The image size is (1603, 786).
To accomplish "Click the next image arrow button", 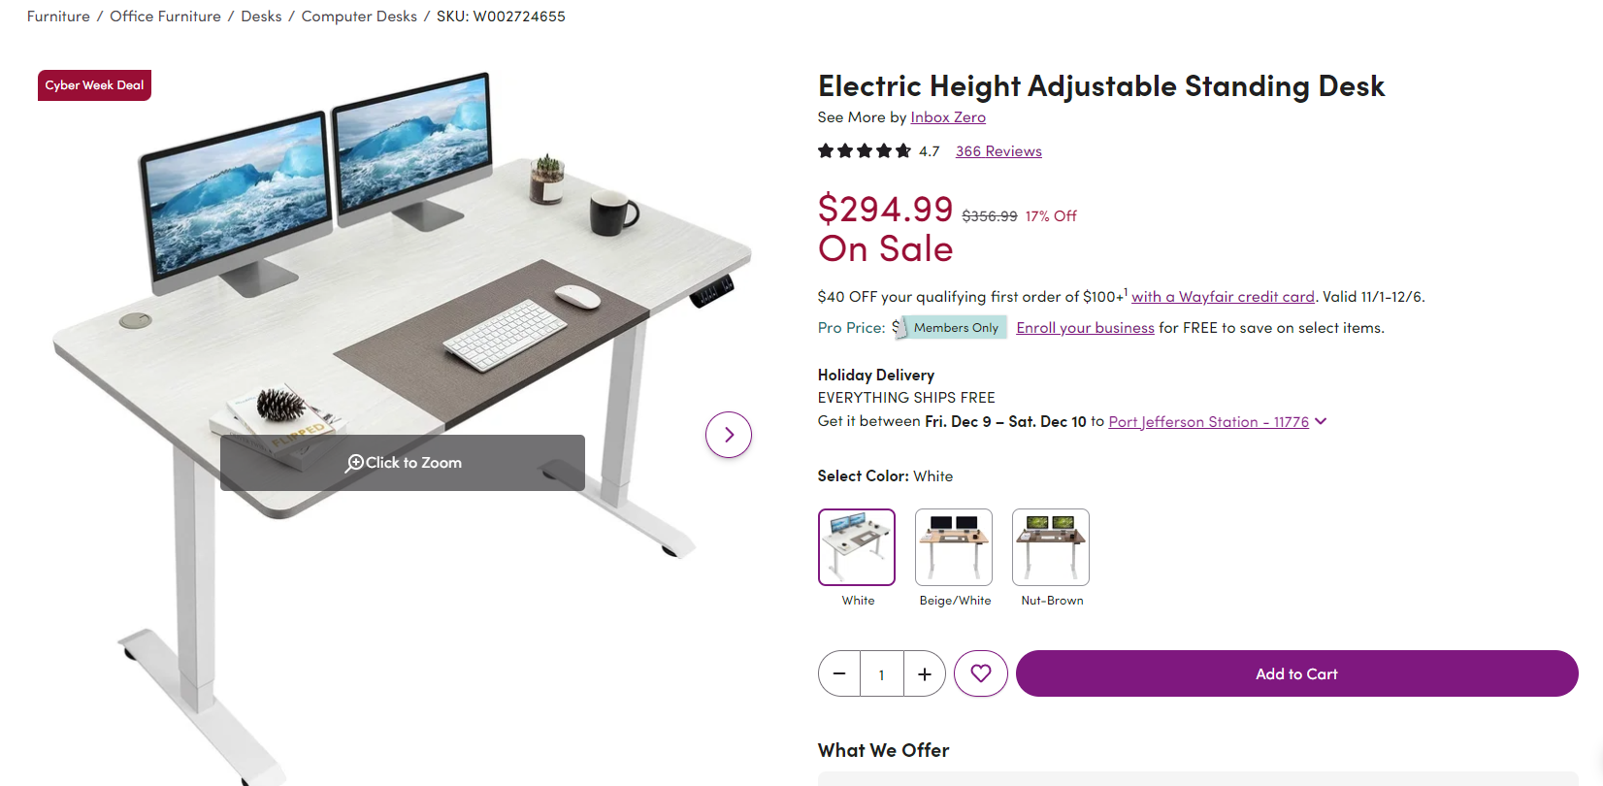I will pyautogui.click(x=729, y=435).
